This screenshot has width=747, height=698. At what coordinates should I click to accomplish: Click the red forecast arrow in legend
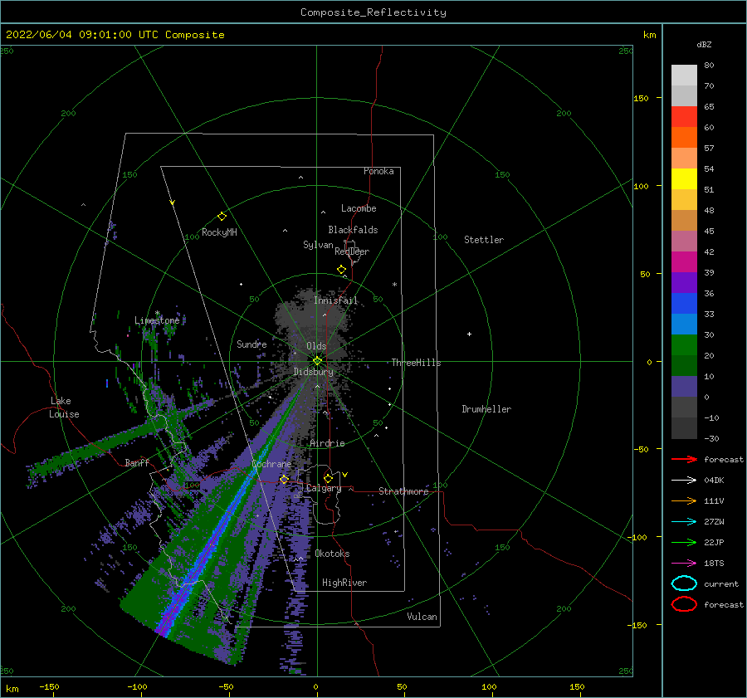[x=684, y=459]
